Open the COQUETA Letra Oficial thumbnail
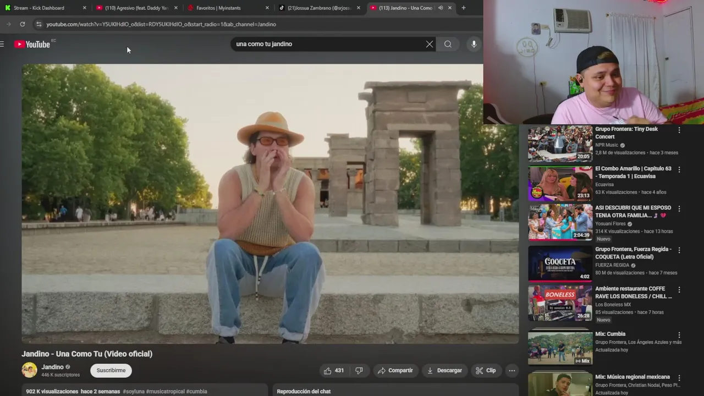 click(560, 263)
